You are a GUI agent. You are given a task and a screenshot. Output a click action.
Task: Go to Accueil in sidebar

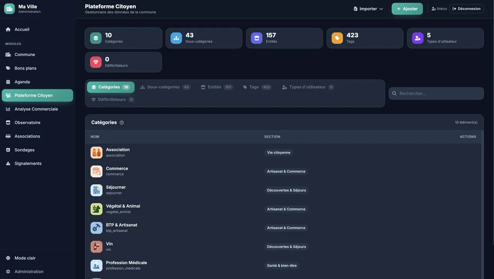click(38, 30)
